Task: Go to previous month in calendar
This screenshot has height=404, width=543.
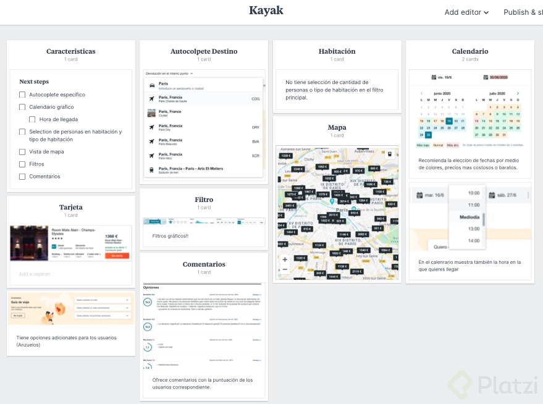Action: tap(421, 93)
